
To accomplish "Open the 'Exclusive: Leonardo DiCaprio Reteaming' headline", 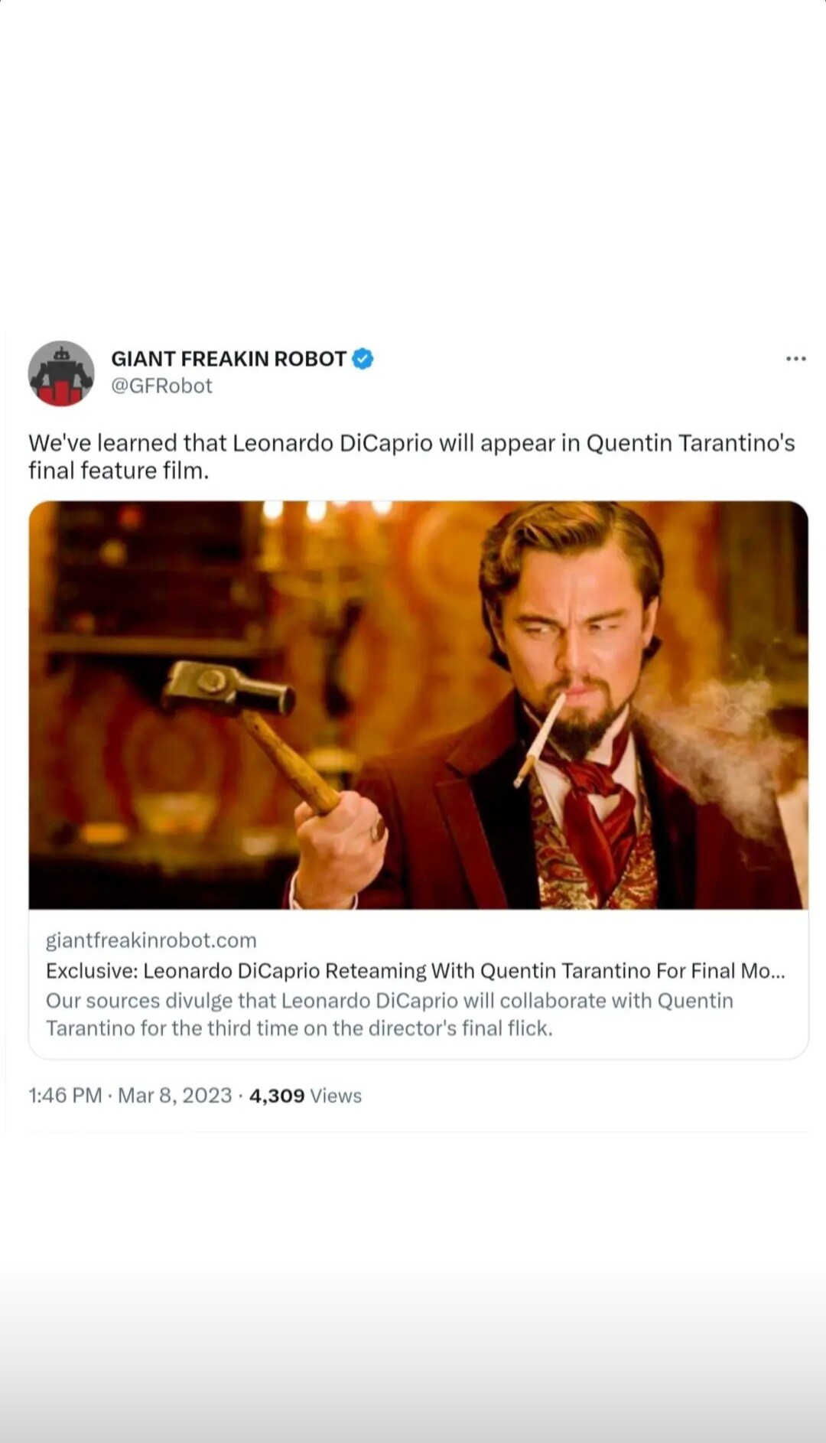I will click(x=415, y=971).
